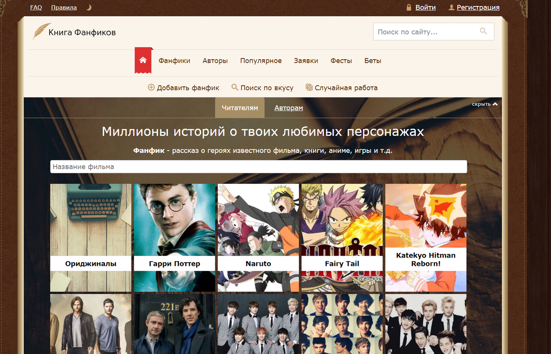Image resolution: width=551 pixels, height=354 pixels.
Task: Click Добавить фанфик button
Action: pos(184,88)
